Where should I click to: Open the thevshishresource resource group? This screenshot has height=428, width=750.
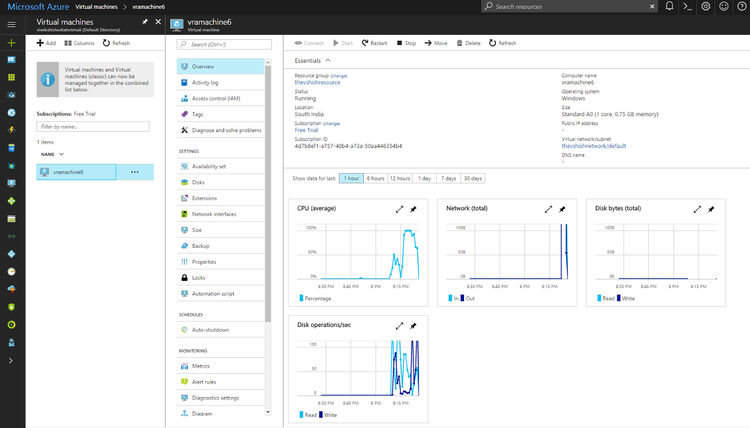(x=317, y=82)
